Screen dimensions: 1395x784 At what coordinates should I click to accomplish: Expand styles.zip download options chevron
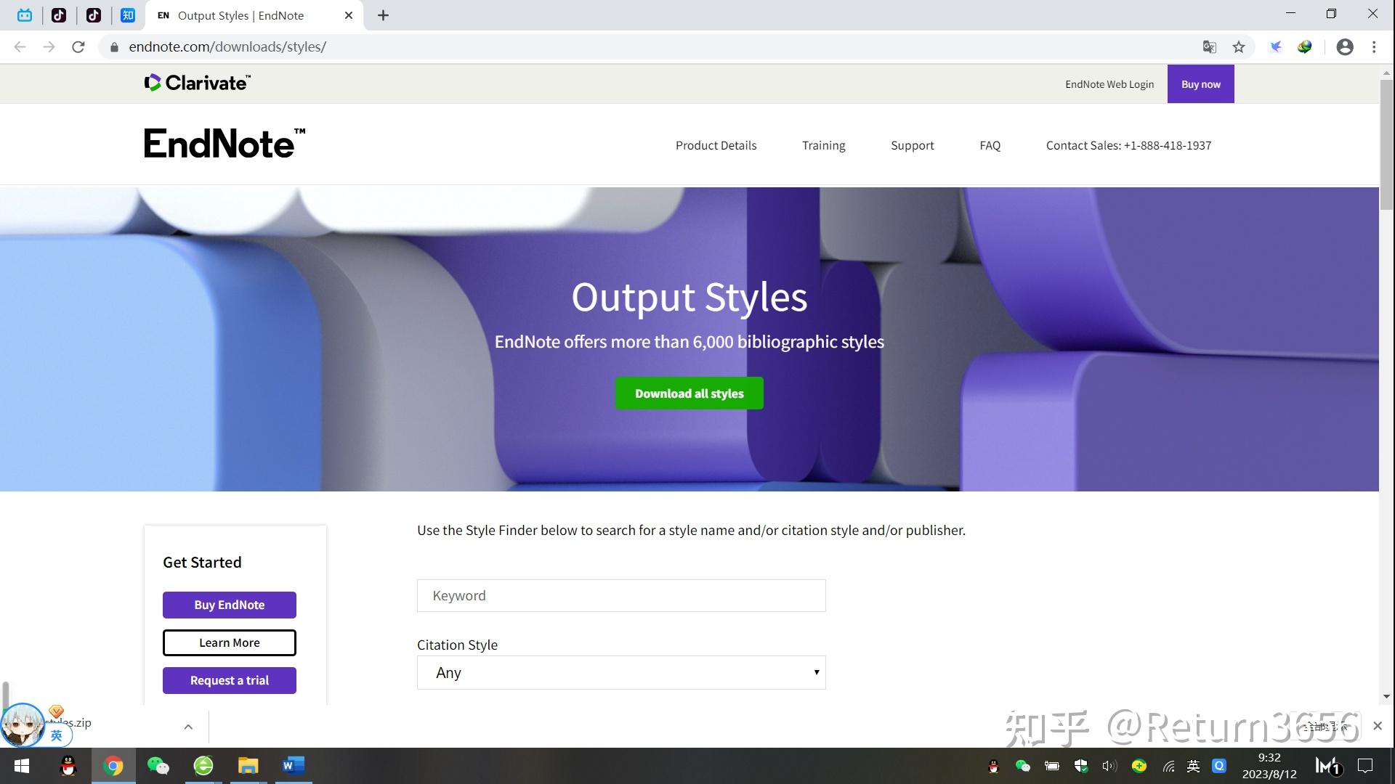188,727
